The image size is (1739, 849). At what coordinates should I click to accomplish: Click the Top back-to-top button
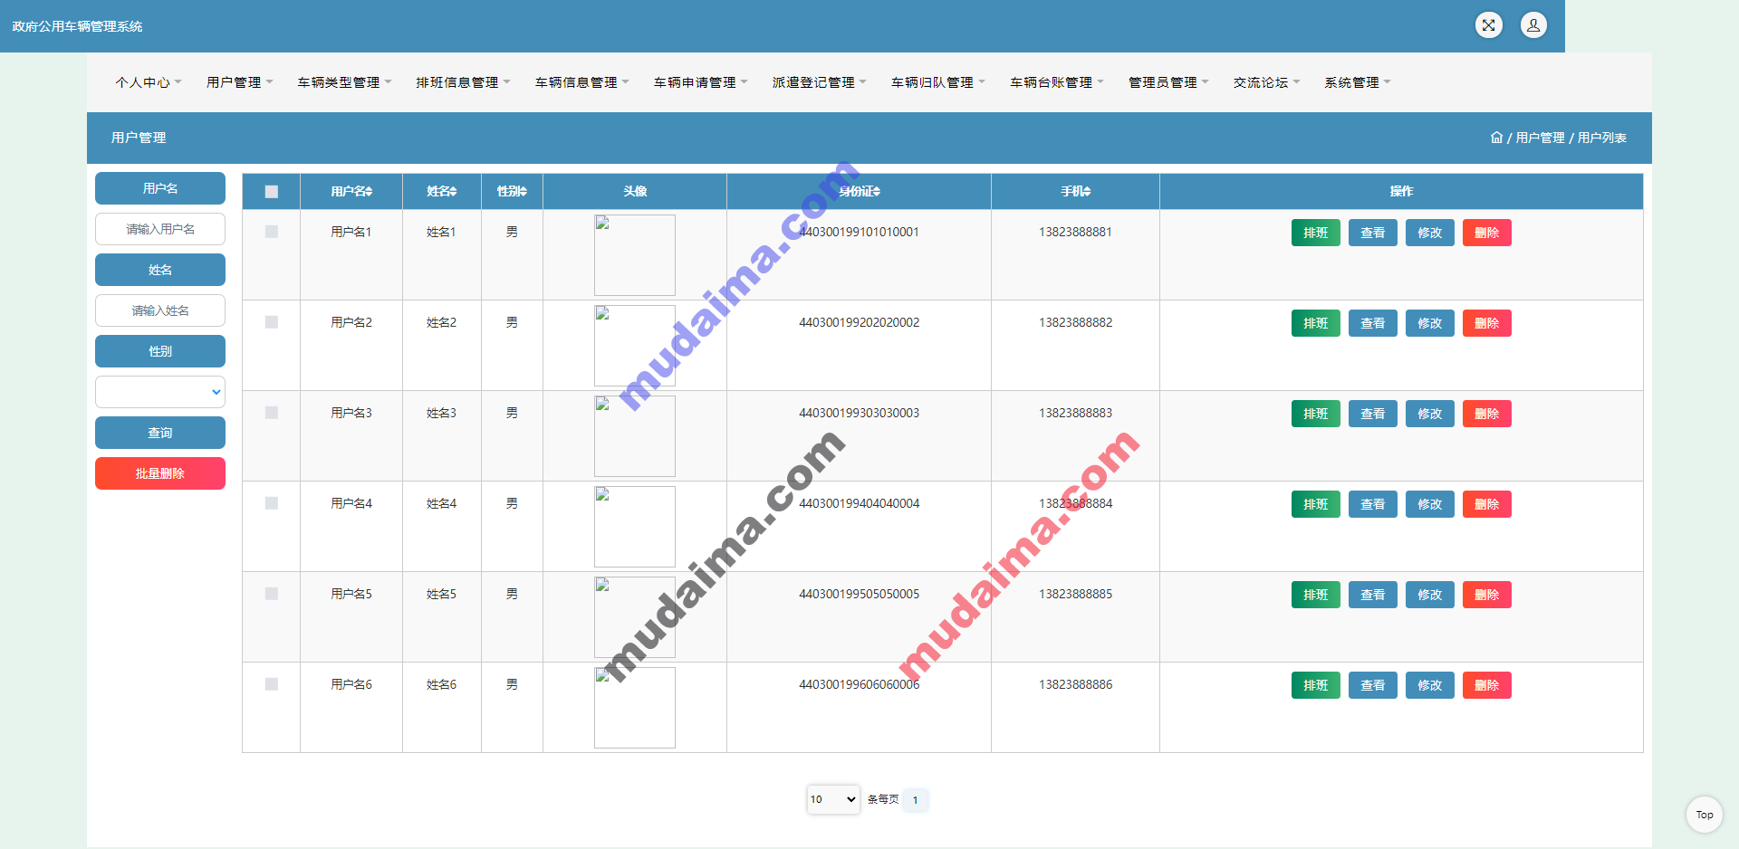point(1704,815)
